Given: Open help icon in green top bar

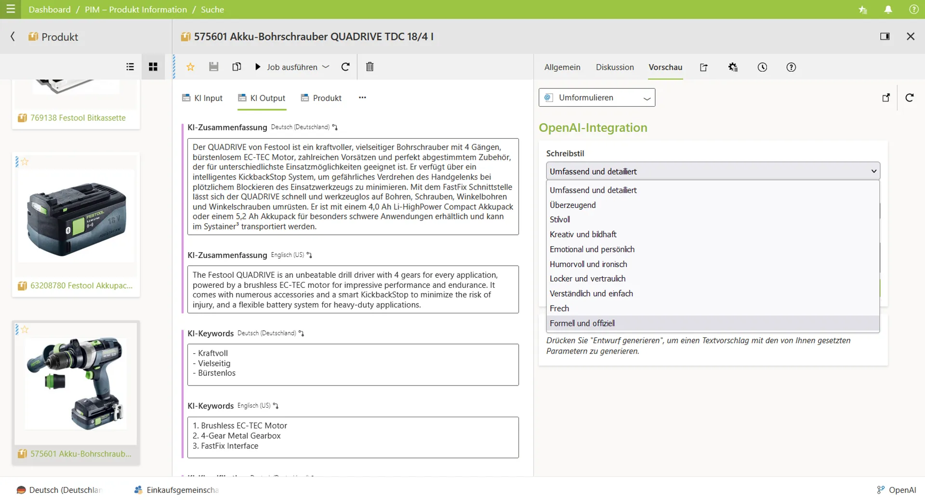Looking at the screenshot, I should (913, 10).
